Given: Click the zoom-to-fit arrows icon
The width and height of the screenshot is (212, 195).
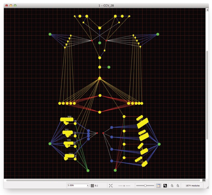Looking at the screenshot, I should [x=111, y=186].
